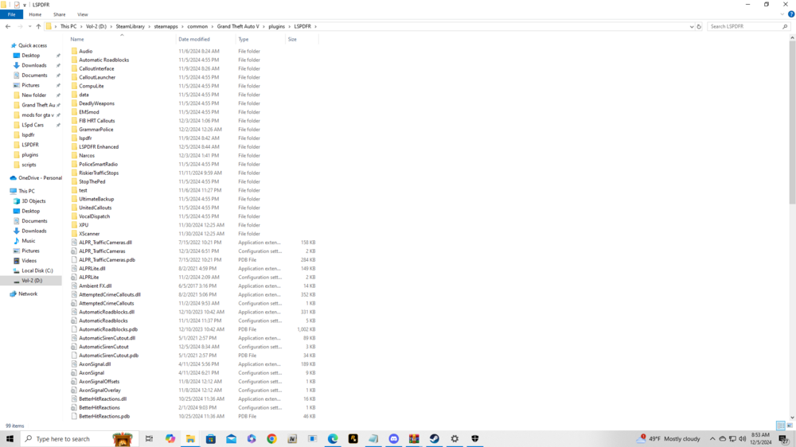Select the LSPDFR Enhanced folder
Screen dimensions: 796x447
point(99,147)
